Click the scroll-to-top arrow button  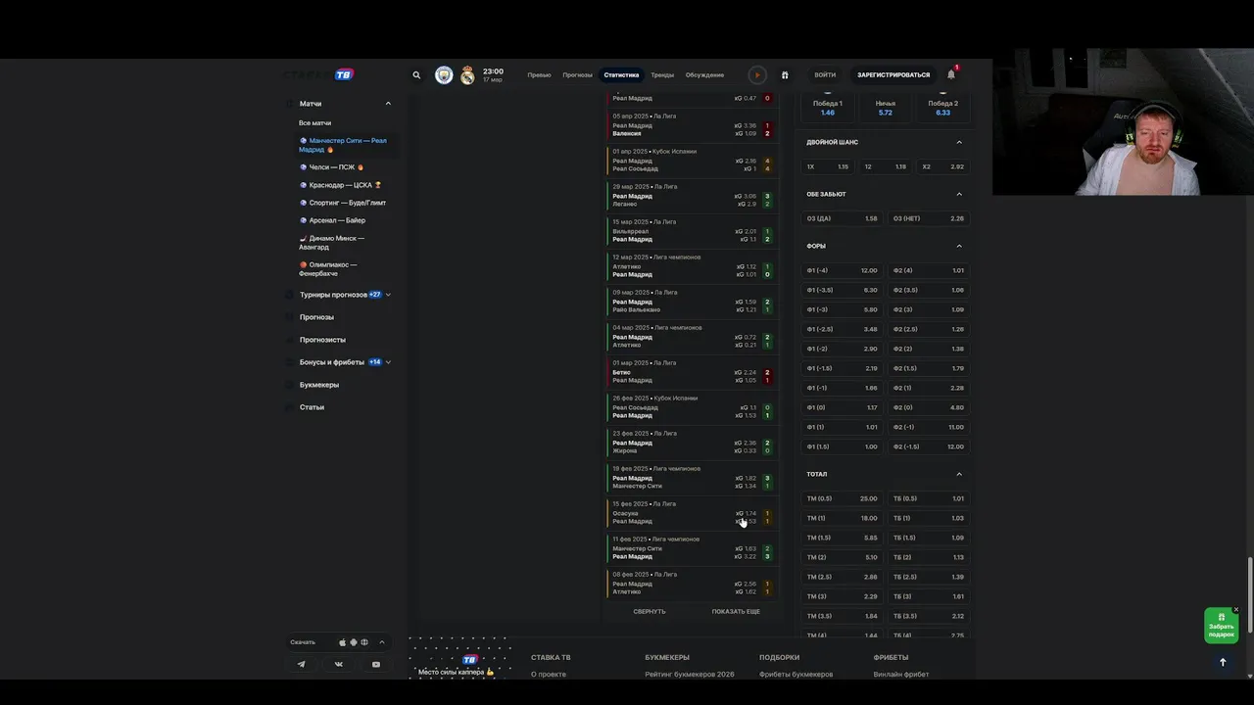[1223, 662]
